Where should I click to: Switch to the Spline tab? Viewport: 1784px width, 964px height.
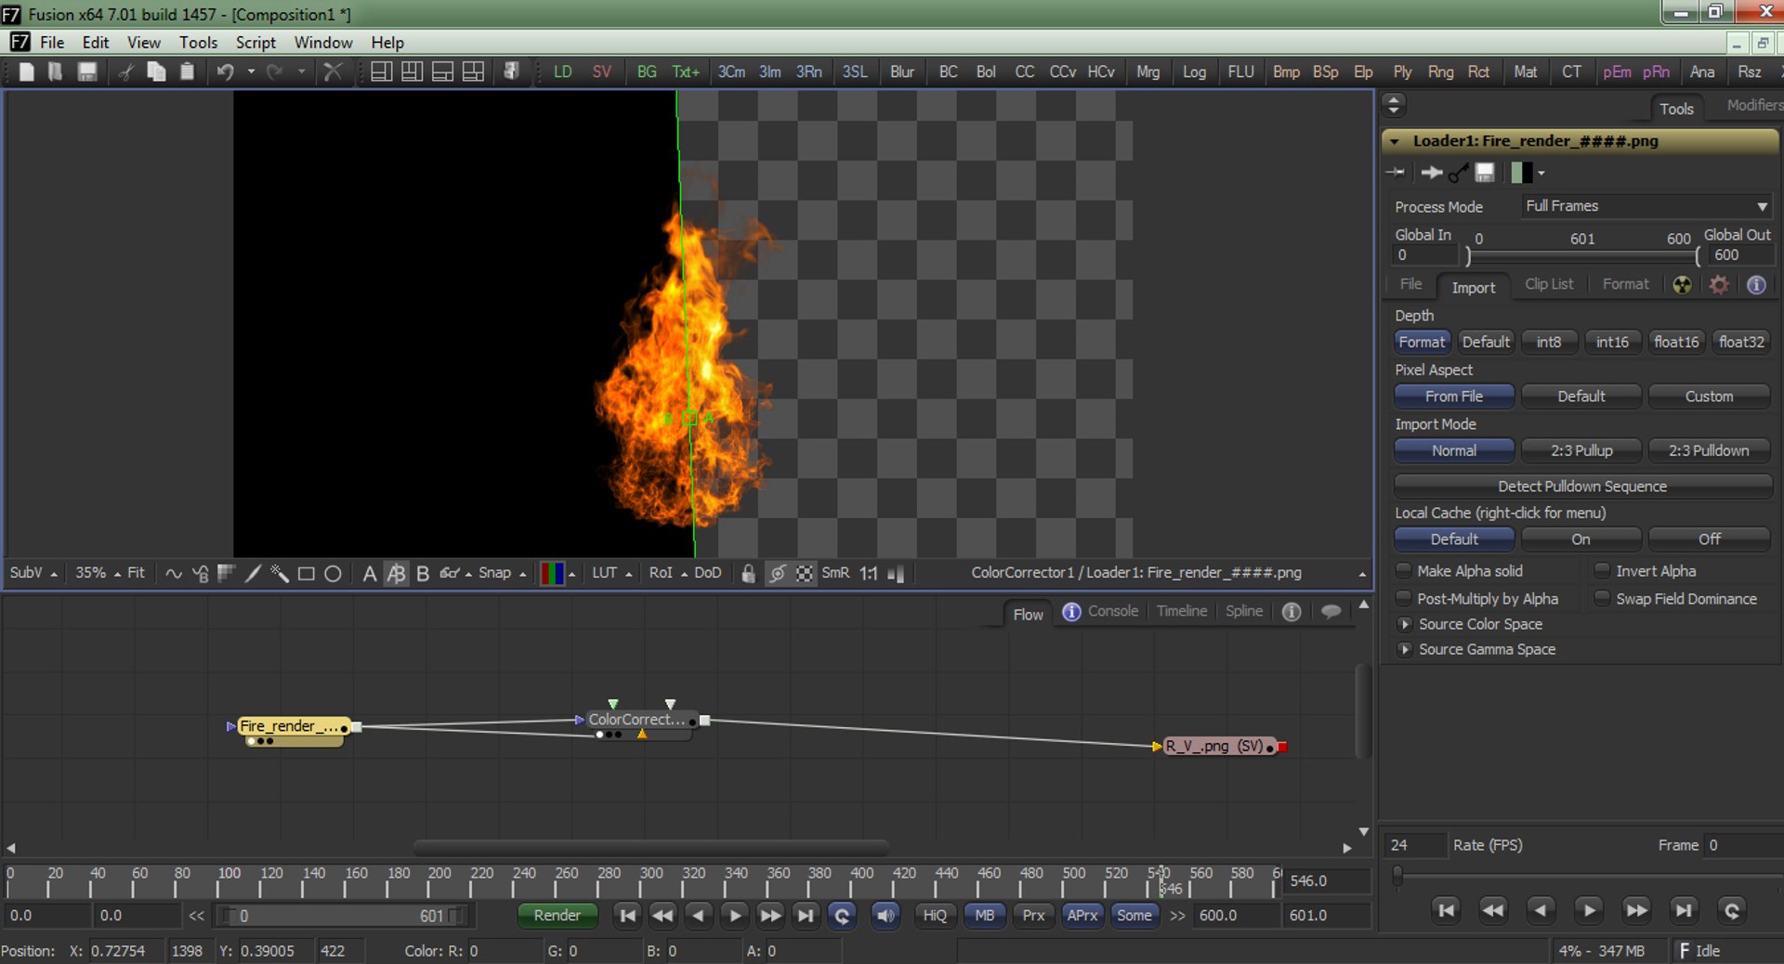1243,611
